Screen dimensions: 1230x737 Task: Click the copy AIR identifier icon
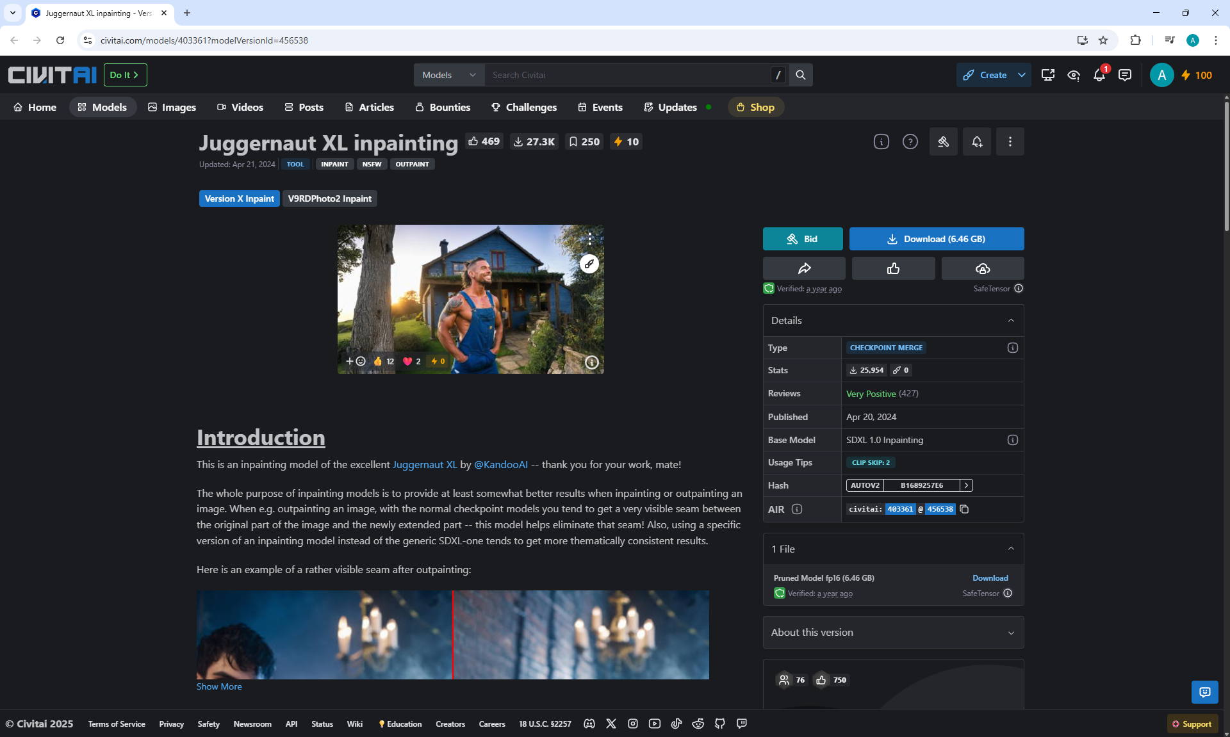tap(964, 509)
